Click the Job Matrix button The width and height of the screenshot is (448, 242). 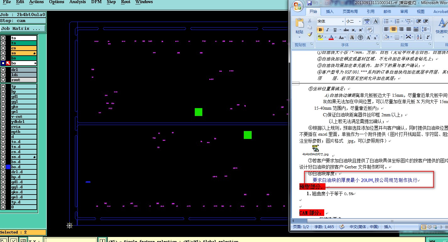coord(23,28)
